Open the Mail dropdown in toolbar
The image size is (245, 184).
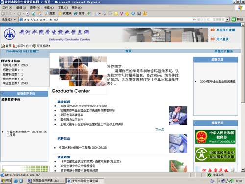pyautogui.click(x=98, y=14)
